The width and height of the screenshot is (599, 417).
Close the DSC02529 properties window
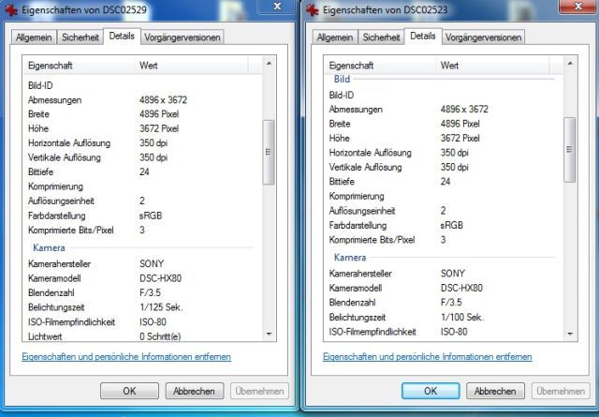tap(278, 7)
